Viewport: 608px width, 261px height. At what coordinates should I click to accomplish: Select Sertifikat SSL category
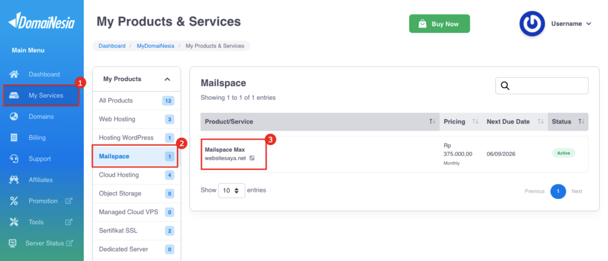(x=137, y=231)
